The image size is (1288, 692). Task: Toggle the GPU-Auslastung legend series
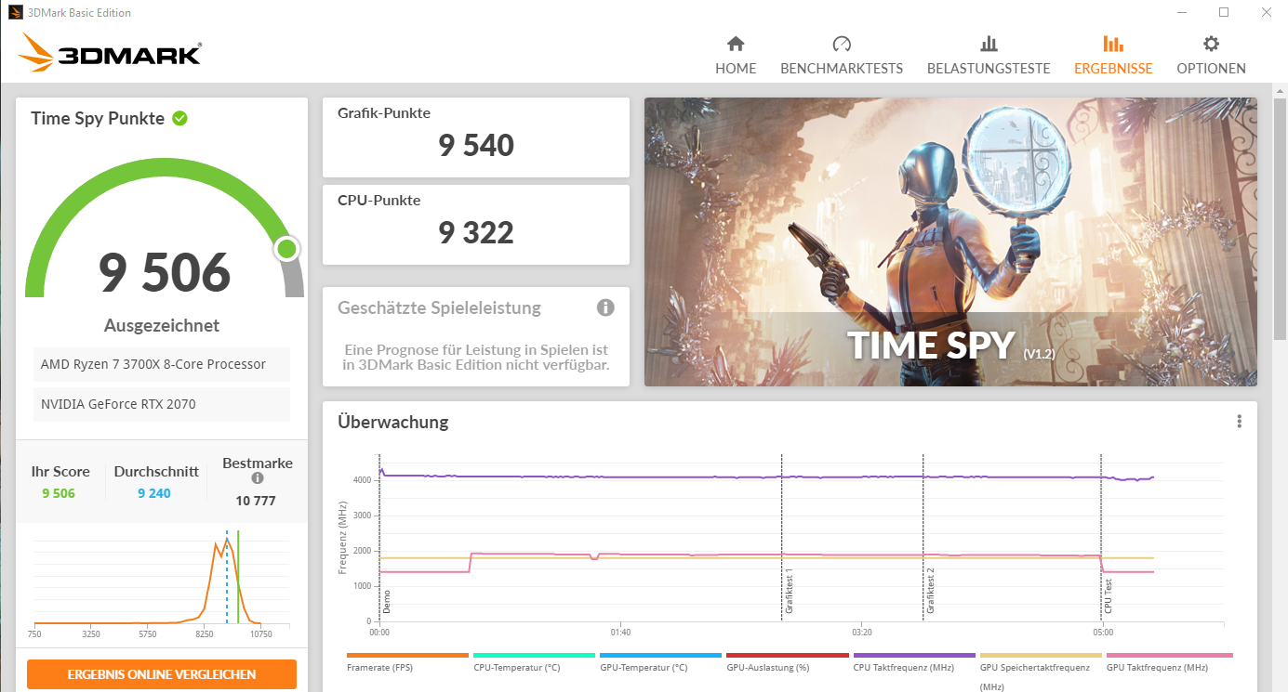[x=787, y=661]
